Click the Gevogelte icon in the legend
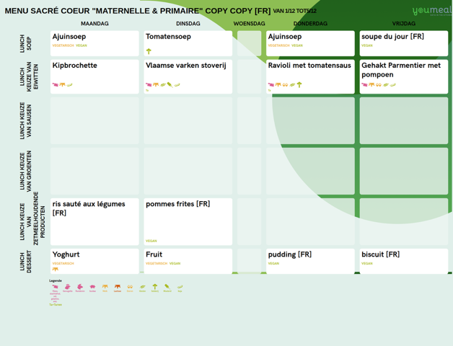 pos(68,287)
